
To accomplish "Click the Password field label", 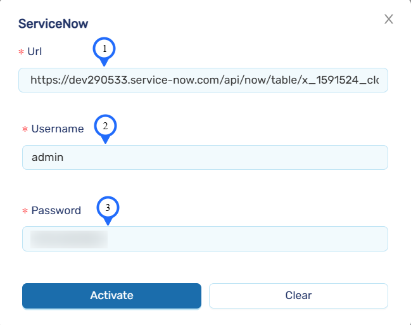I will tap(56, 210).
